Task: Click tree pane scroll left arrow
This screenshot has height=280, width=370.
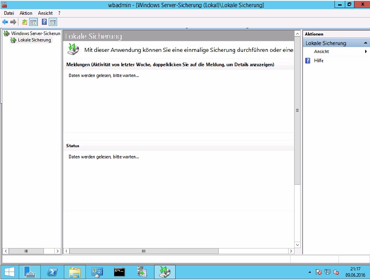Action: (6, 251)
